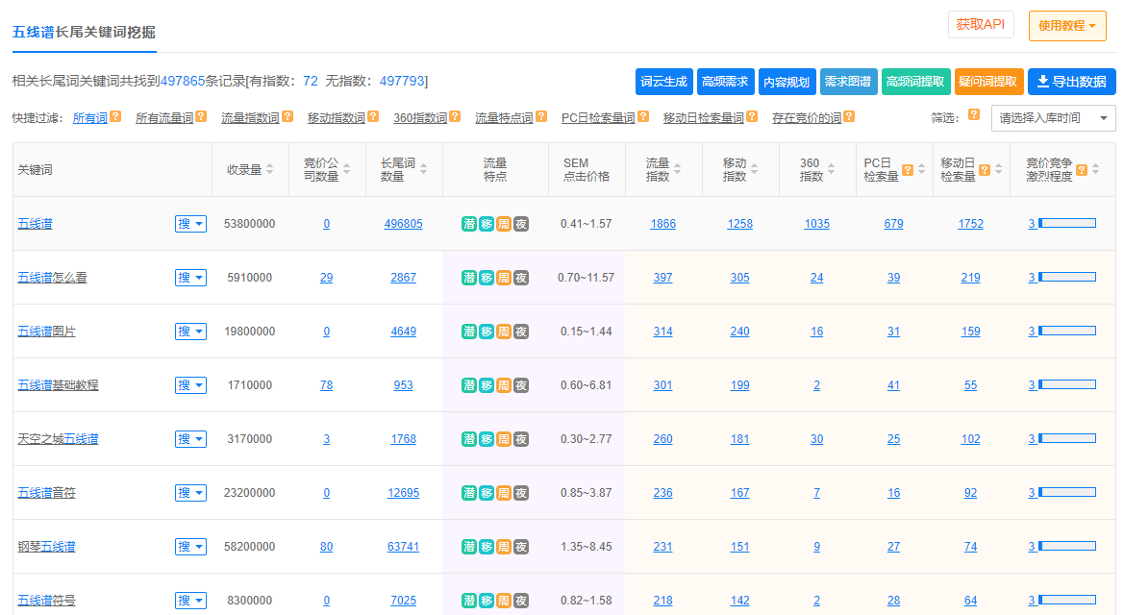1124x615 pixels.
Task: Click the 周 badge in 五线谱图片 row
Action: (x=503, y=331)
